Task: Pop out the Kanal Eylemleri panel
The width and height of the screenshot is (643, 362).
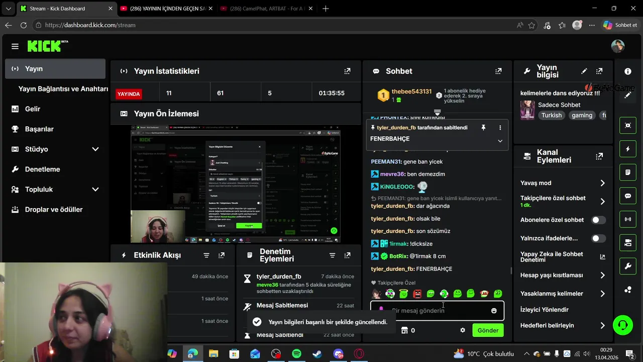Action: point(599,156)
